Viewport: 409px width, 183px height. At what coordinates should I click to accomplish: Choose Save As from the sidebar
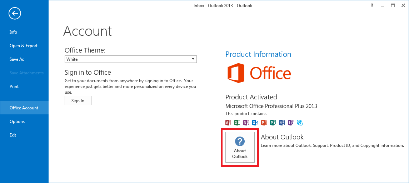[x=17, y=59]
